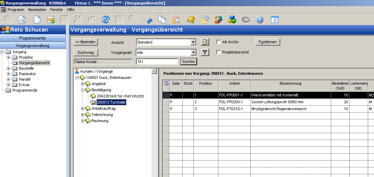Click cell FDL-FP0200-1
Screen dimensions: 374x177
click(x=234, y=102)
